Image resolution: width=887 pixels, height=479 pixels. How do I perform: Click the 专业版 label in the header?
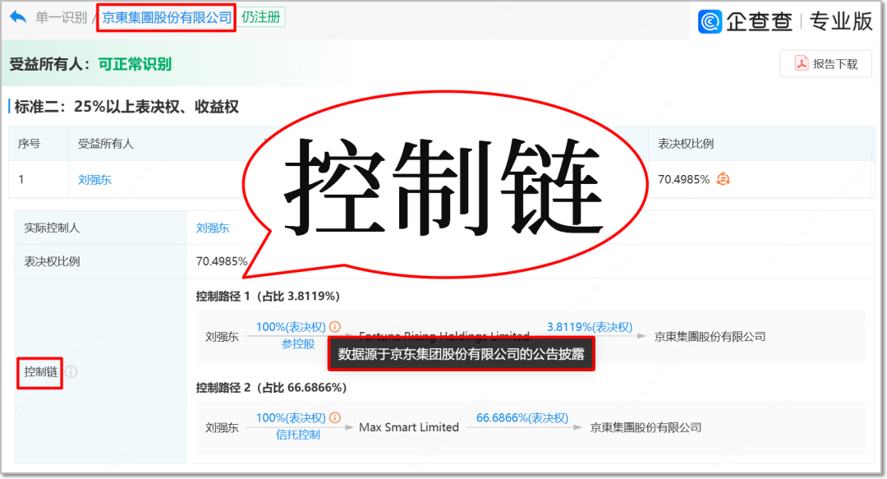tap(840, 21)
